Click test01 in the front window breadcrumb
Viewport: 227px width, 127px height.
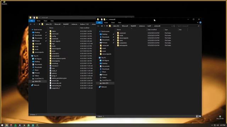(149, 26)
